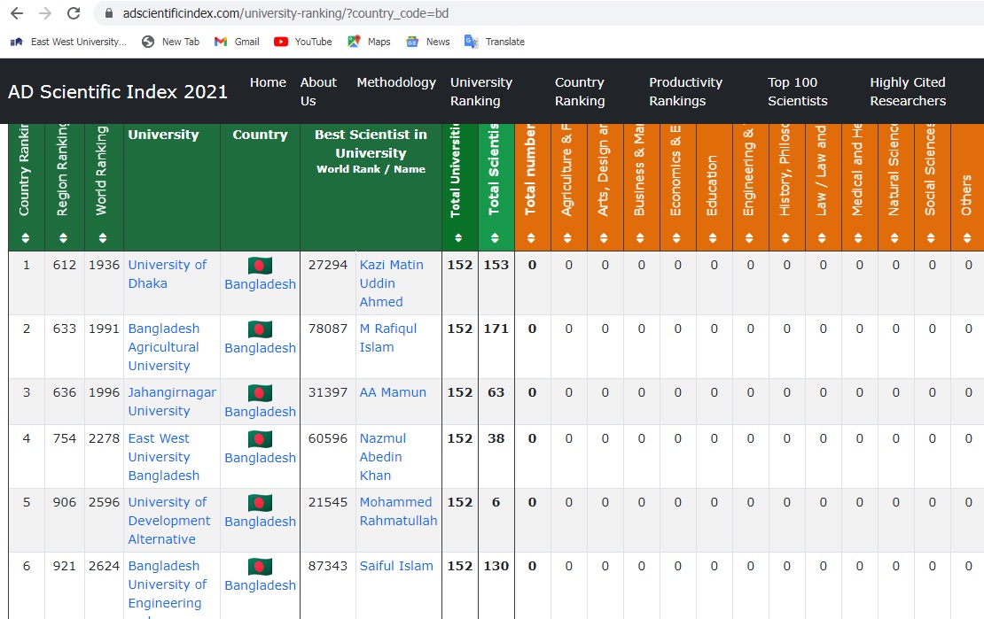Open the YouTube bookmark
Screen dimensions: 984x619
(x=303, y=42)
